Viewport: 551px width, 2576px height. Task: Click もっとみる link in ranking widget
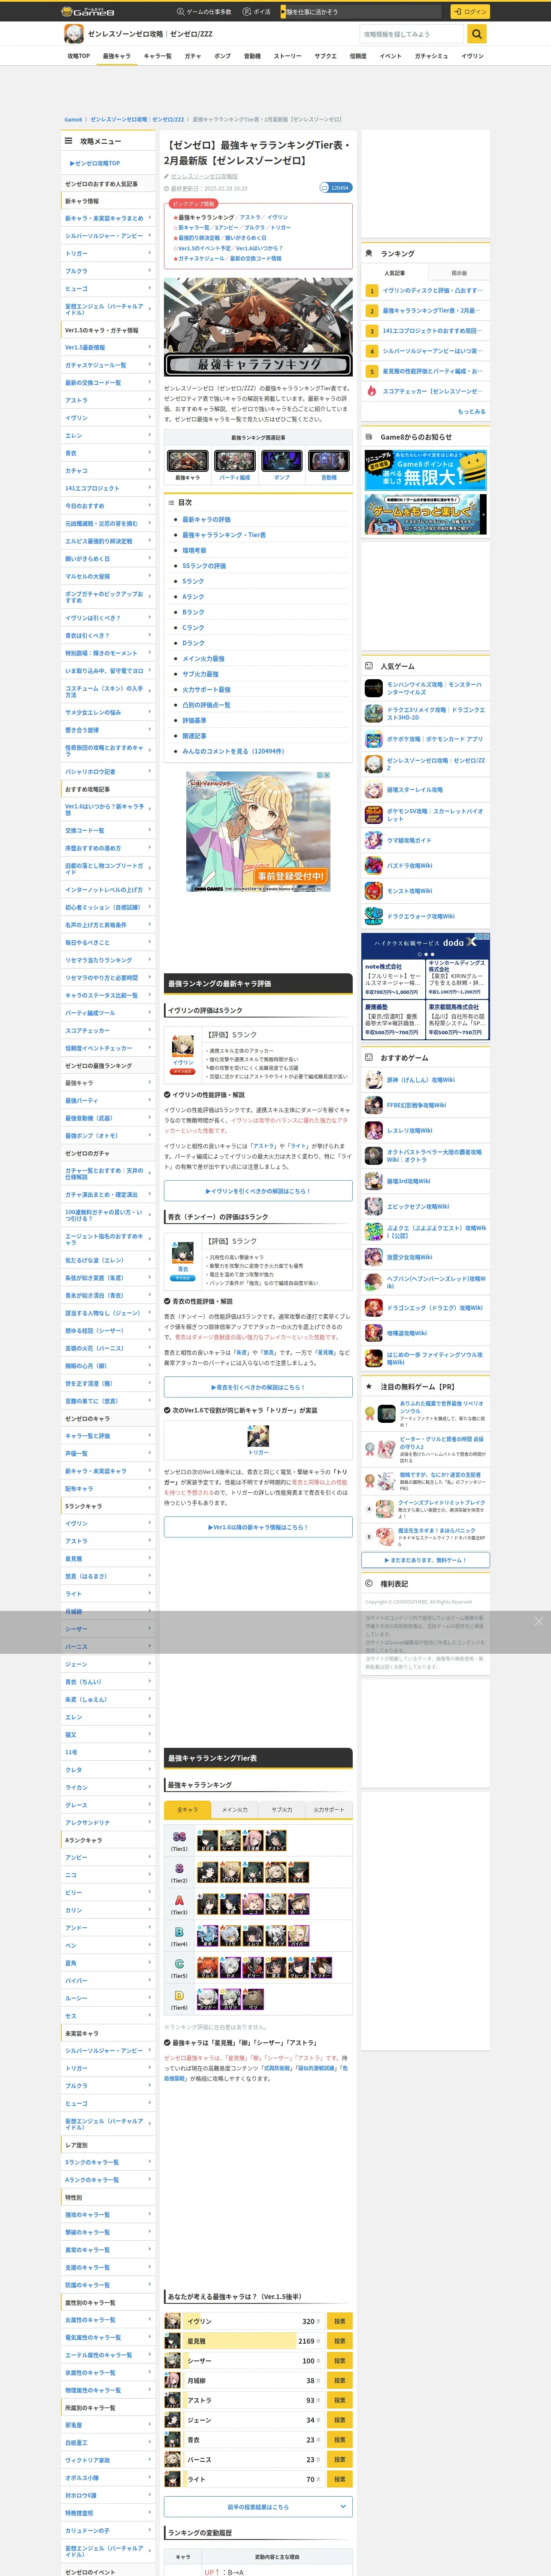coord(471,411)
